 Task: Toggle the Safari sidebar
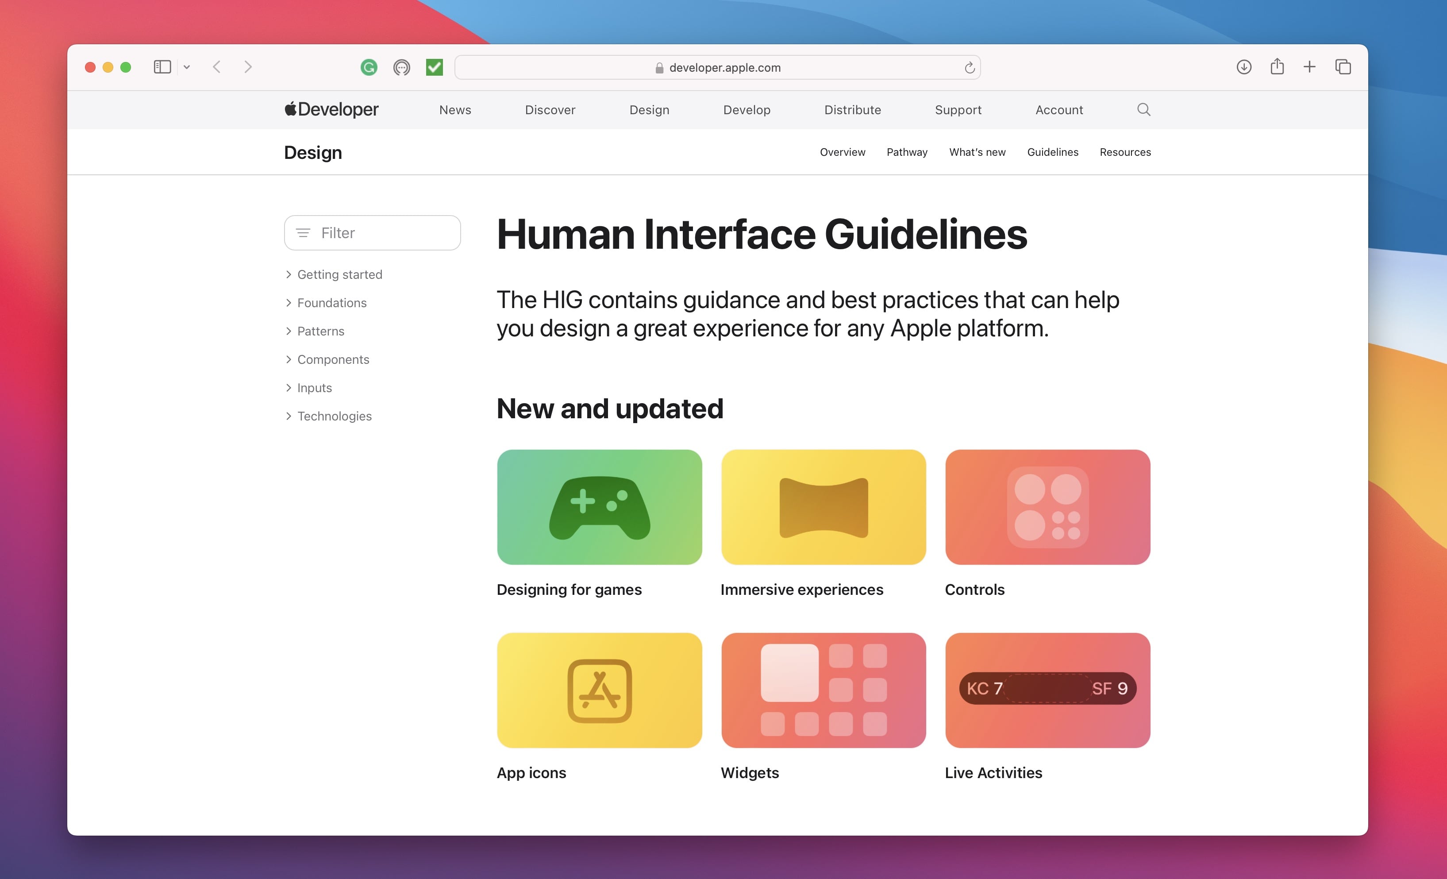[x=163, y=66]
